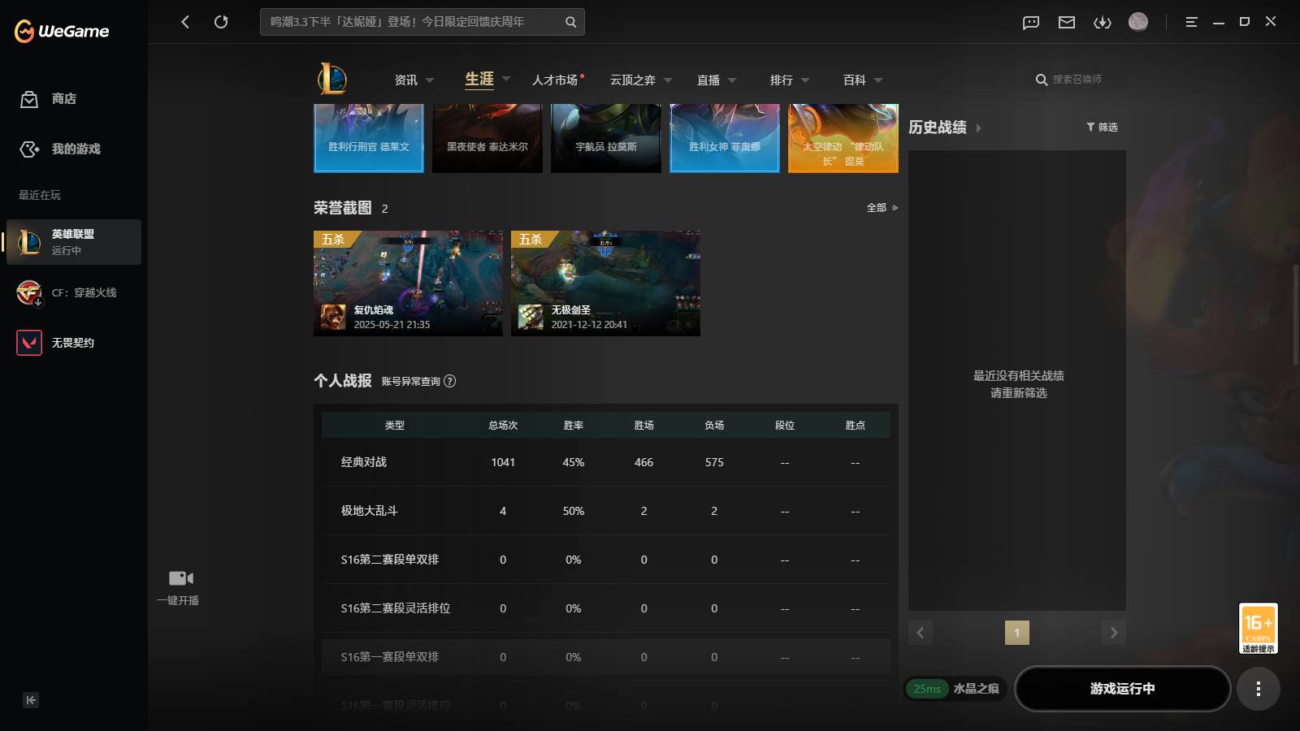This screenshot has width=1300, height=731.
Task: Open the mail inbox icon
Action: click(x=1067, y=22)
